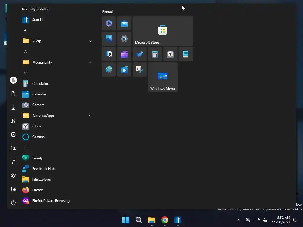This screenshot has height=227, width=303.
Task: Open Firefox Private Browsing
Action: (57, 201)
